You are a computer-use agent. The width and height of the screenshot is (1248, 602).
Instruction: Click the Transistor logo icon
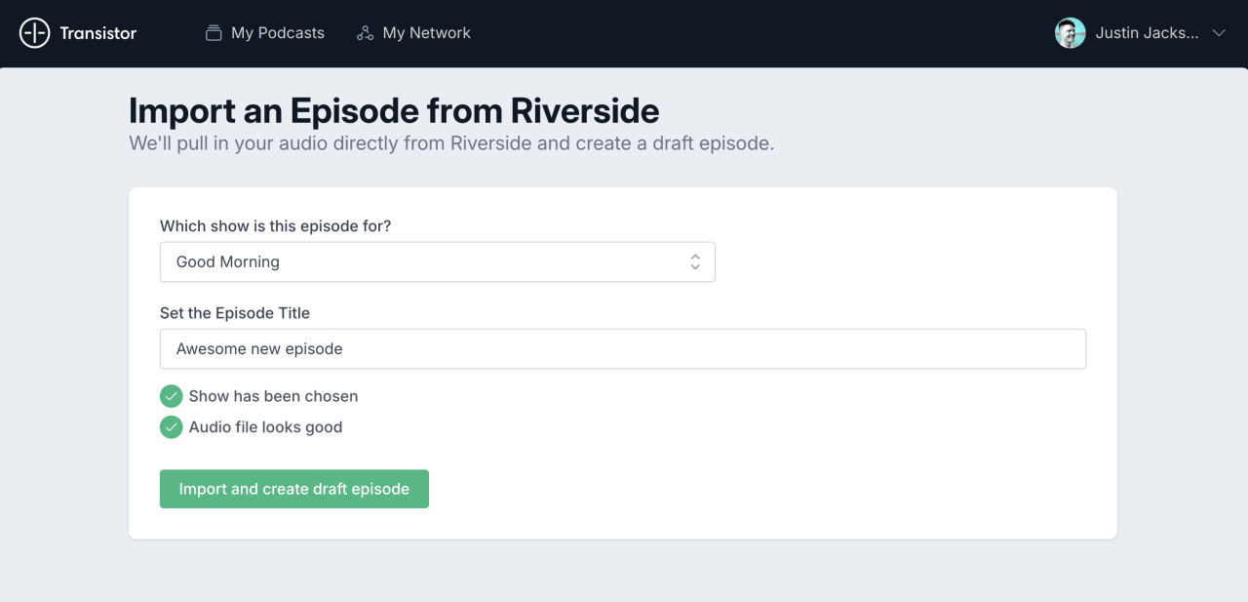[35, 32]
